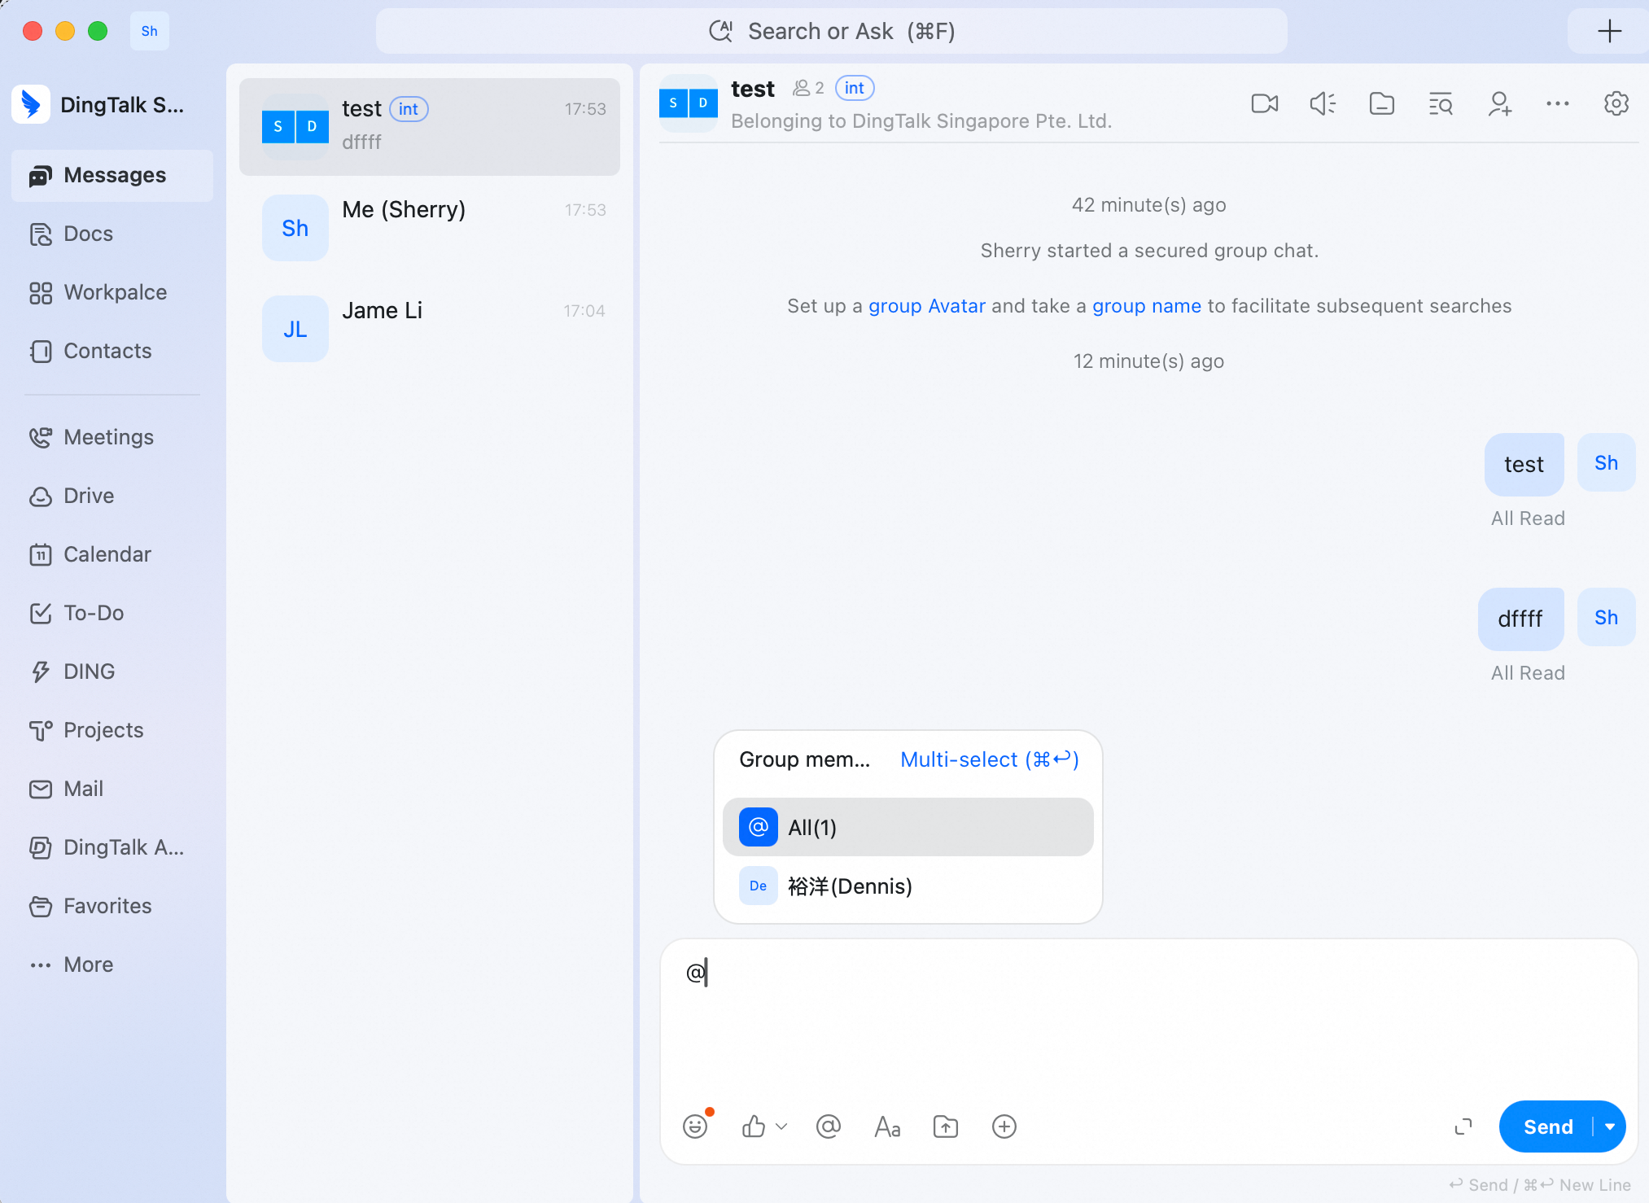Click All Read under the 'test' message
Image resolution: width=1649 pixels, height=1203 pixels.
pos(1528,518)
